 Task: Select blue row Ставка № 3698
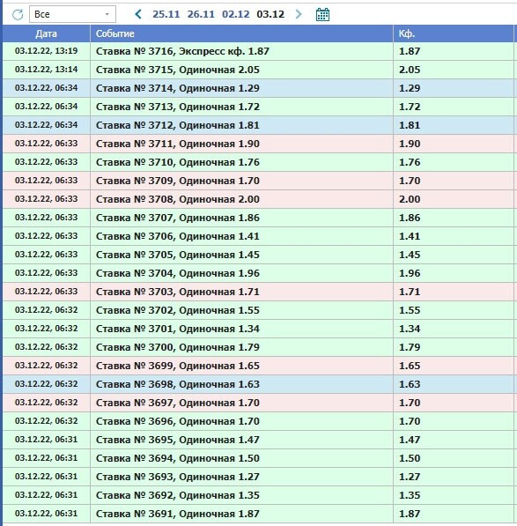tap(258, 384)
